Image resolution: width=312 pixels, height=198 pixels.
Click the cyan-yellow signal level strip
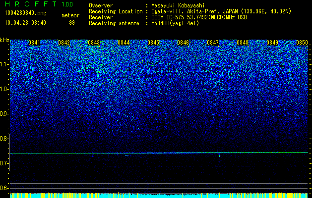(x=159, y=195)
